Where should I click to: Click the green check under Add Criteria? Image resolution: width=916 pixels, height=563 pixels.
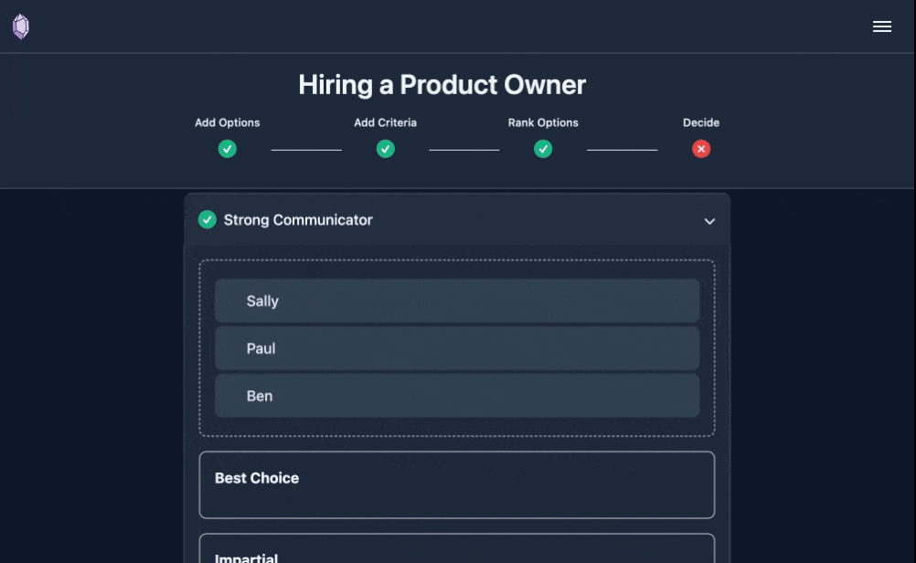(386, 149)
